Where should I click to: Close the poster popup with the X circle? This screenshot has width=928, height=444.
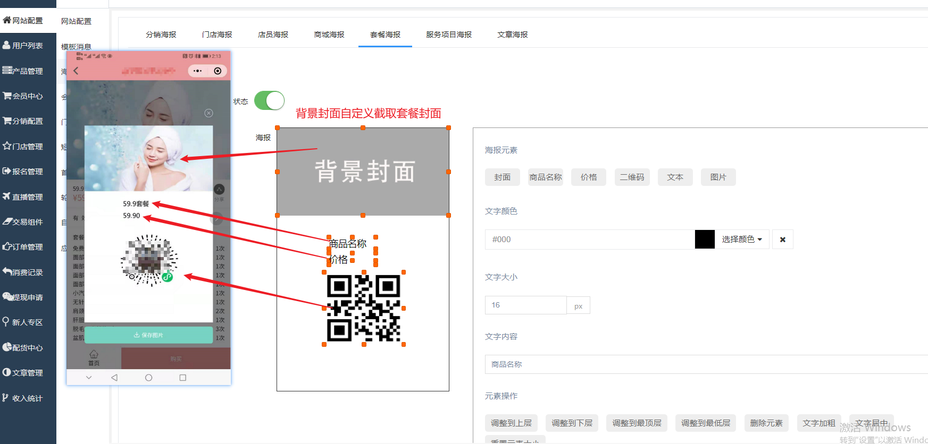(x=209, y=113)
